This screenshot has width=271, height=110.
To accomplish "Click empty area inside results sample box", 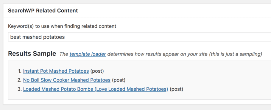I will pyautogui.click(x=225, y=80).
